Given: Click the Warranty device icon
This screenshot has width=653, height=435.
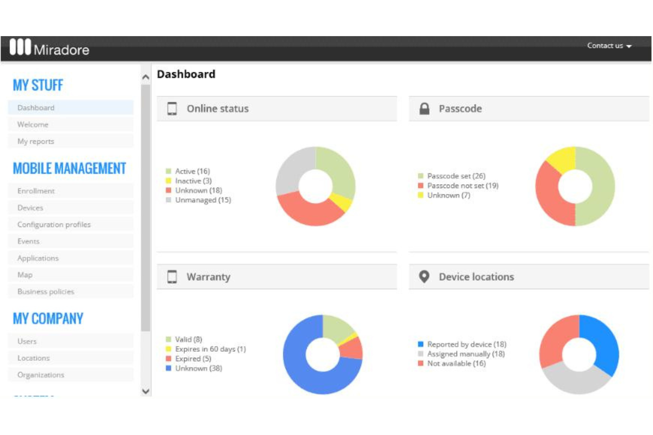Looking at the screenshot, I should point(172,276).
